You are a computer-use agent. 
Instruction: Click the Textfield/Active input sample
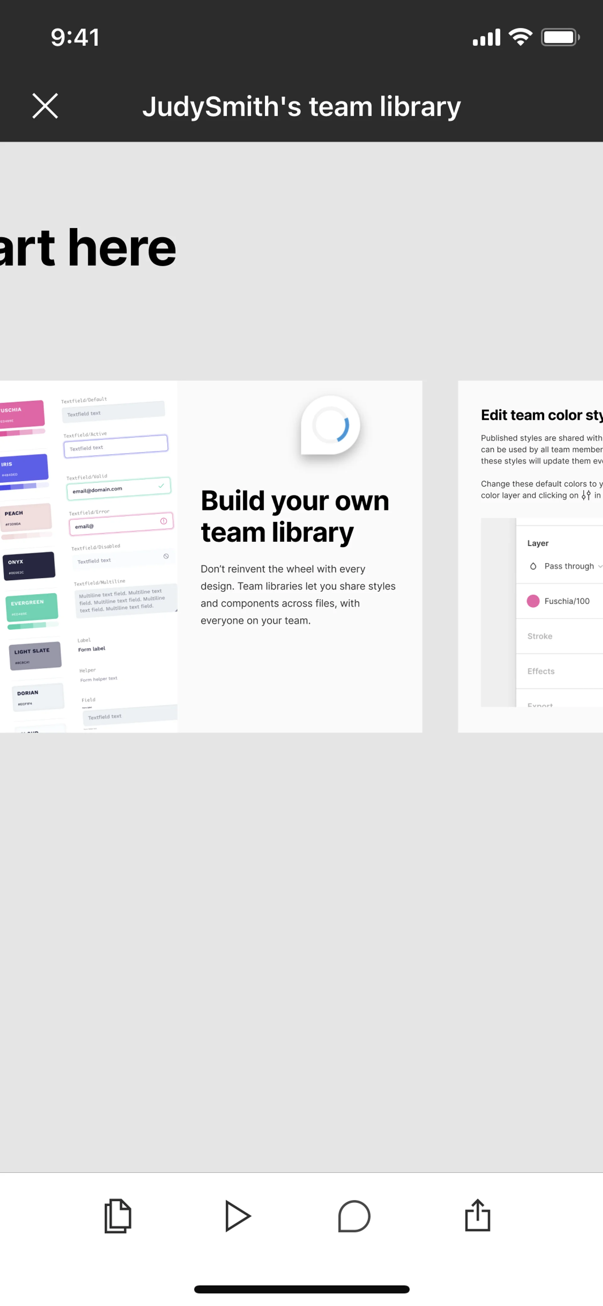116,446
